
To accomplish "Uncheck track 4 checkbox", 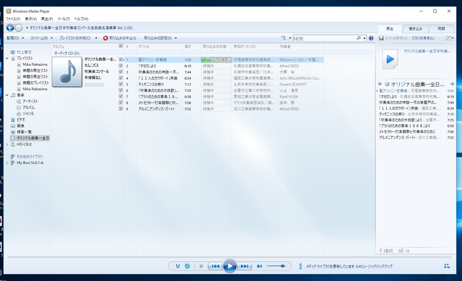I will pyautogui.click(x=121, y=78).
